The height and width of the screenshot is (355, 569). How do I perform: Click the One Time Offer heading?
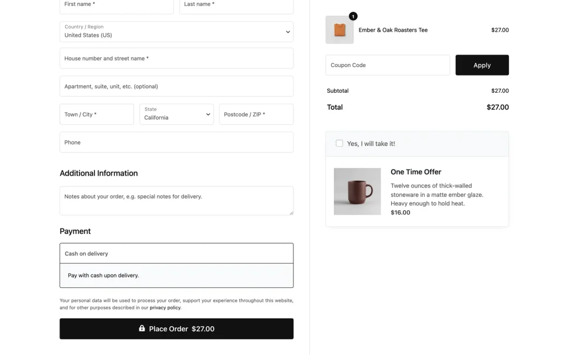(x=416, y=172)
